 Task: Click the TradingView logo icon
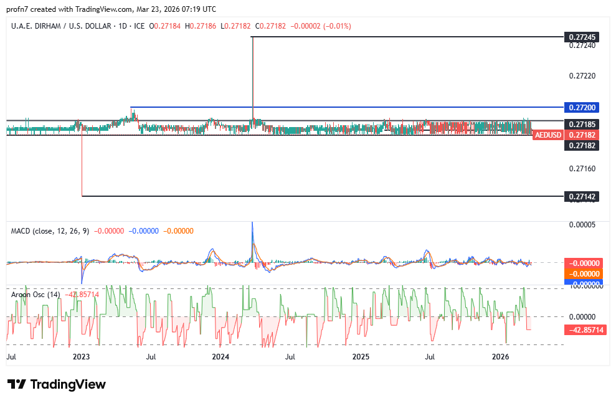16,384
